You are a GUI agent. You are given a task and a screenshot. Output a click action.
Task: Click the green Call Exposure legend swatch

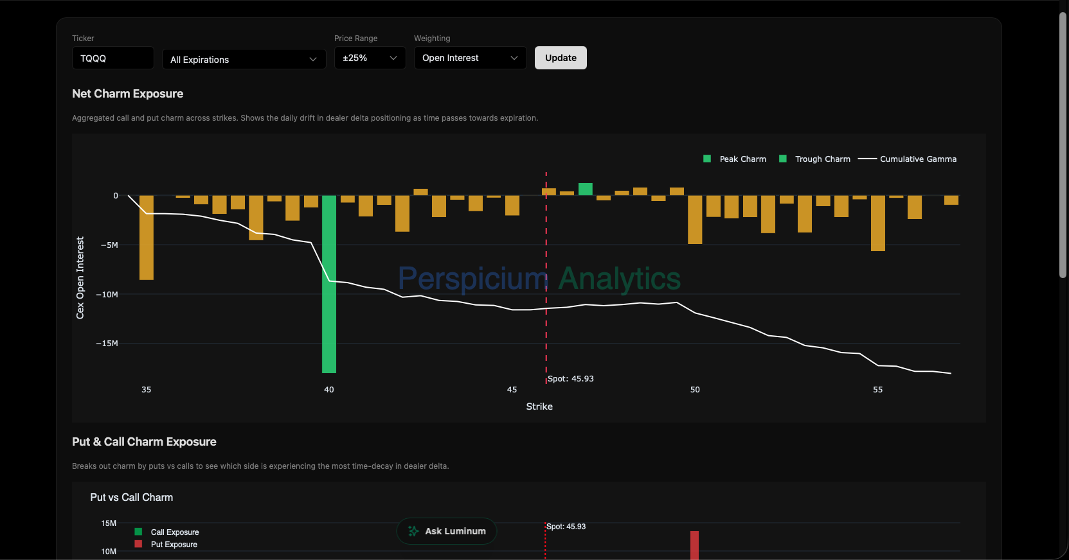138,532
